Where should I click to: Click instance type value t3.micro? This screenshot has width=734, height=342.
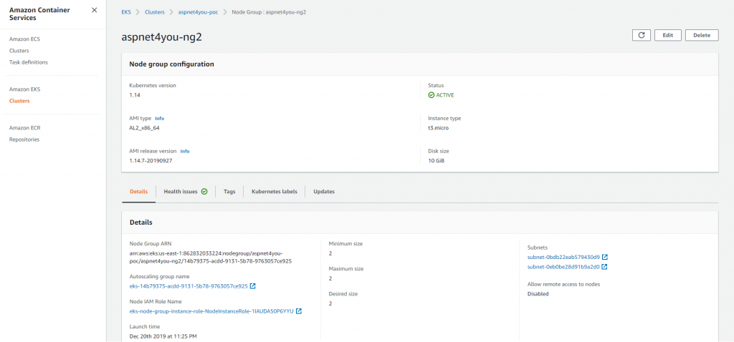(x=439, y=127)
